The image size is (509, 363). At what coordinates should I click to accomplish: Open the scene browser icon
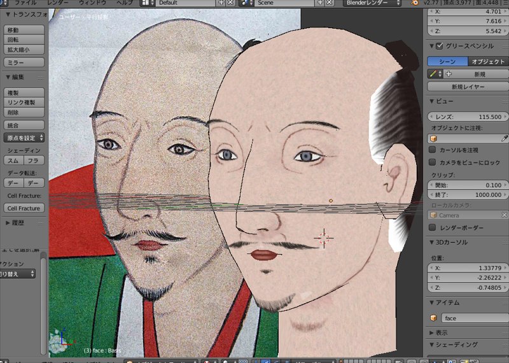coord(247,3)
